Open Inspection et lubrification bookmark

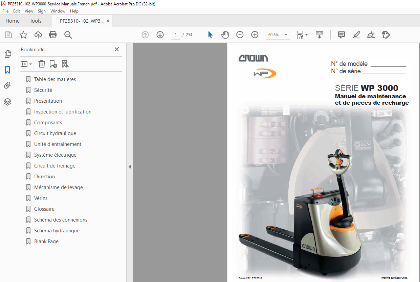click(63, 112)
